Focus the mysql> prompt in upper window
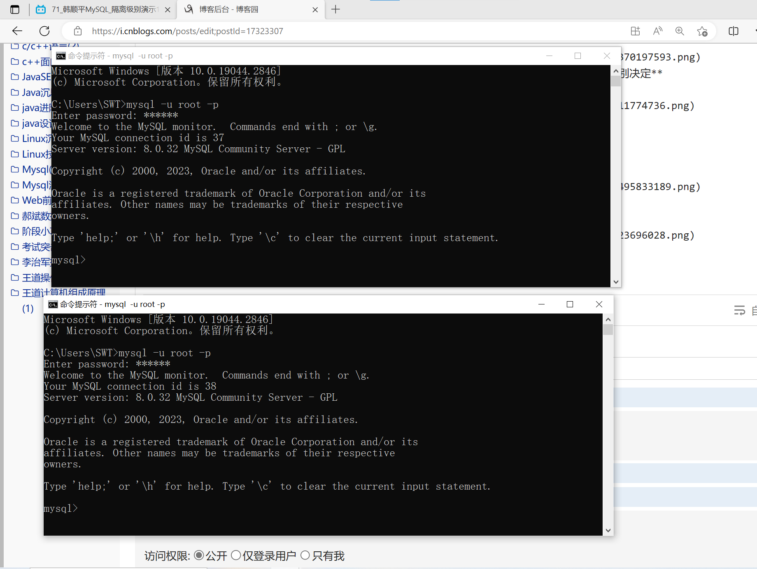The width and height of the screenshot is (757, 569). 68,260
